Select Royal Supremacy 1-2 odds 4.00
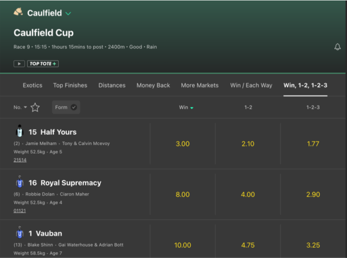This screenshot has height=258, width=347. point(248,194)
